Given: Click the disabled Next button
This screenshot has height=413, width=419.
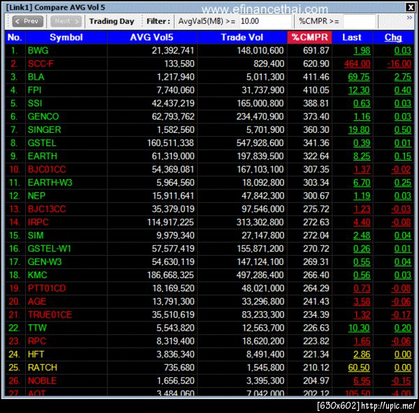Looking at the screenshot, I should 66,21.
